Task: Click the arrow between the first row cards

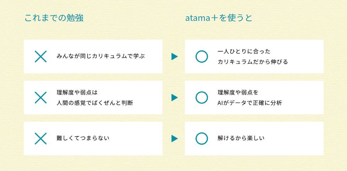Action: click(x=174, y=57)
